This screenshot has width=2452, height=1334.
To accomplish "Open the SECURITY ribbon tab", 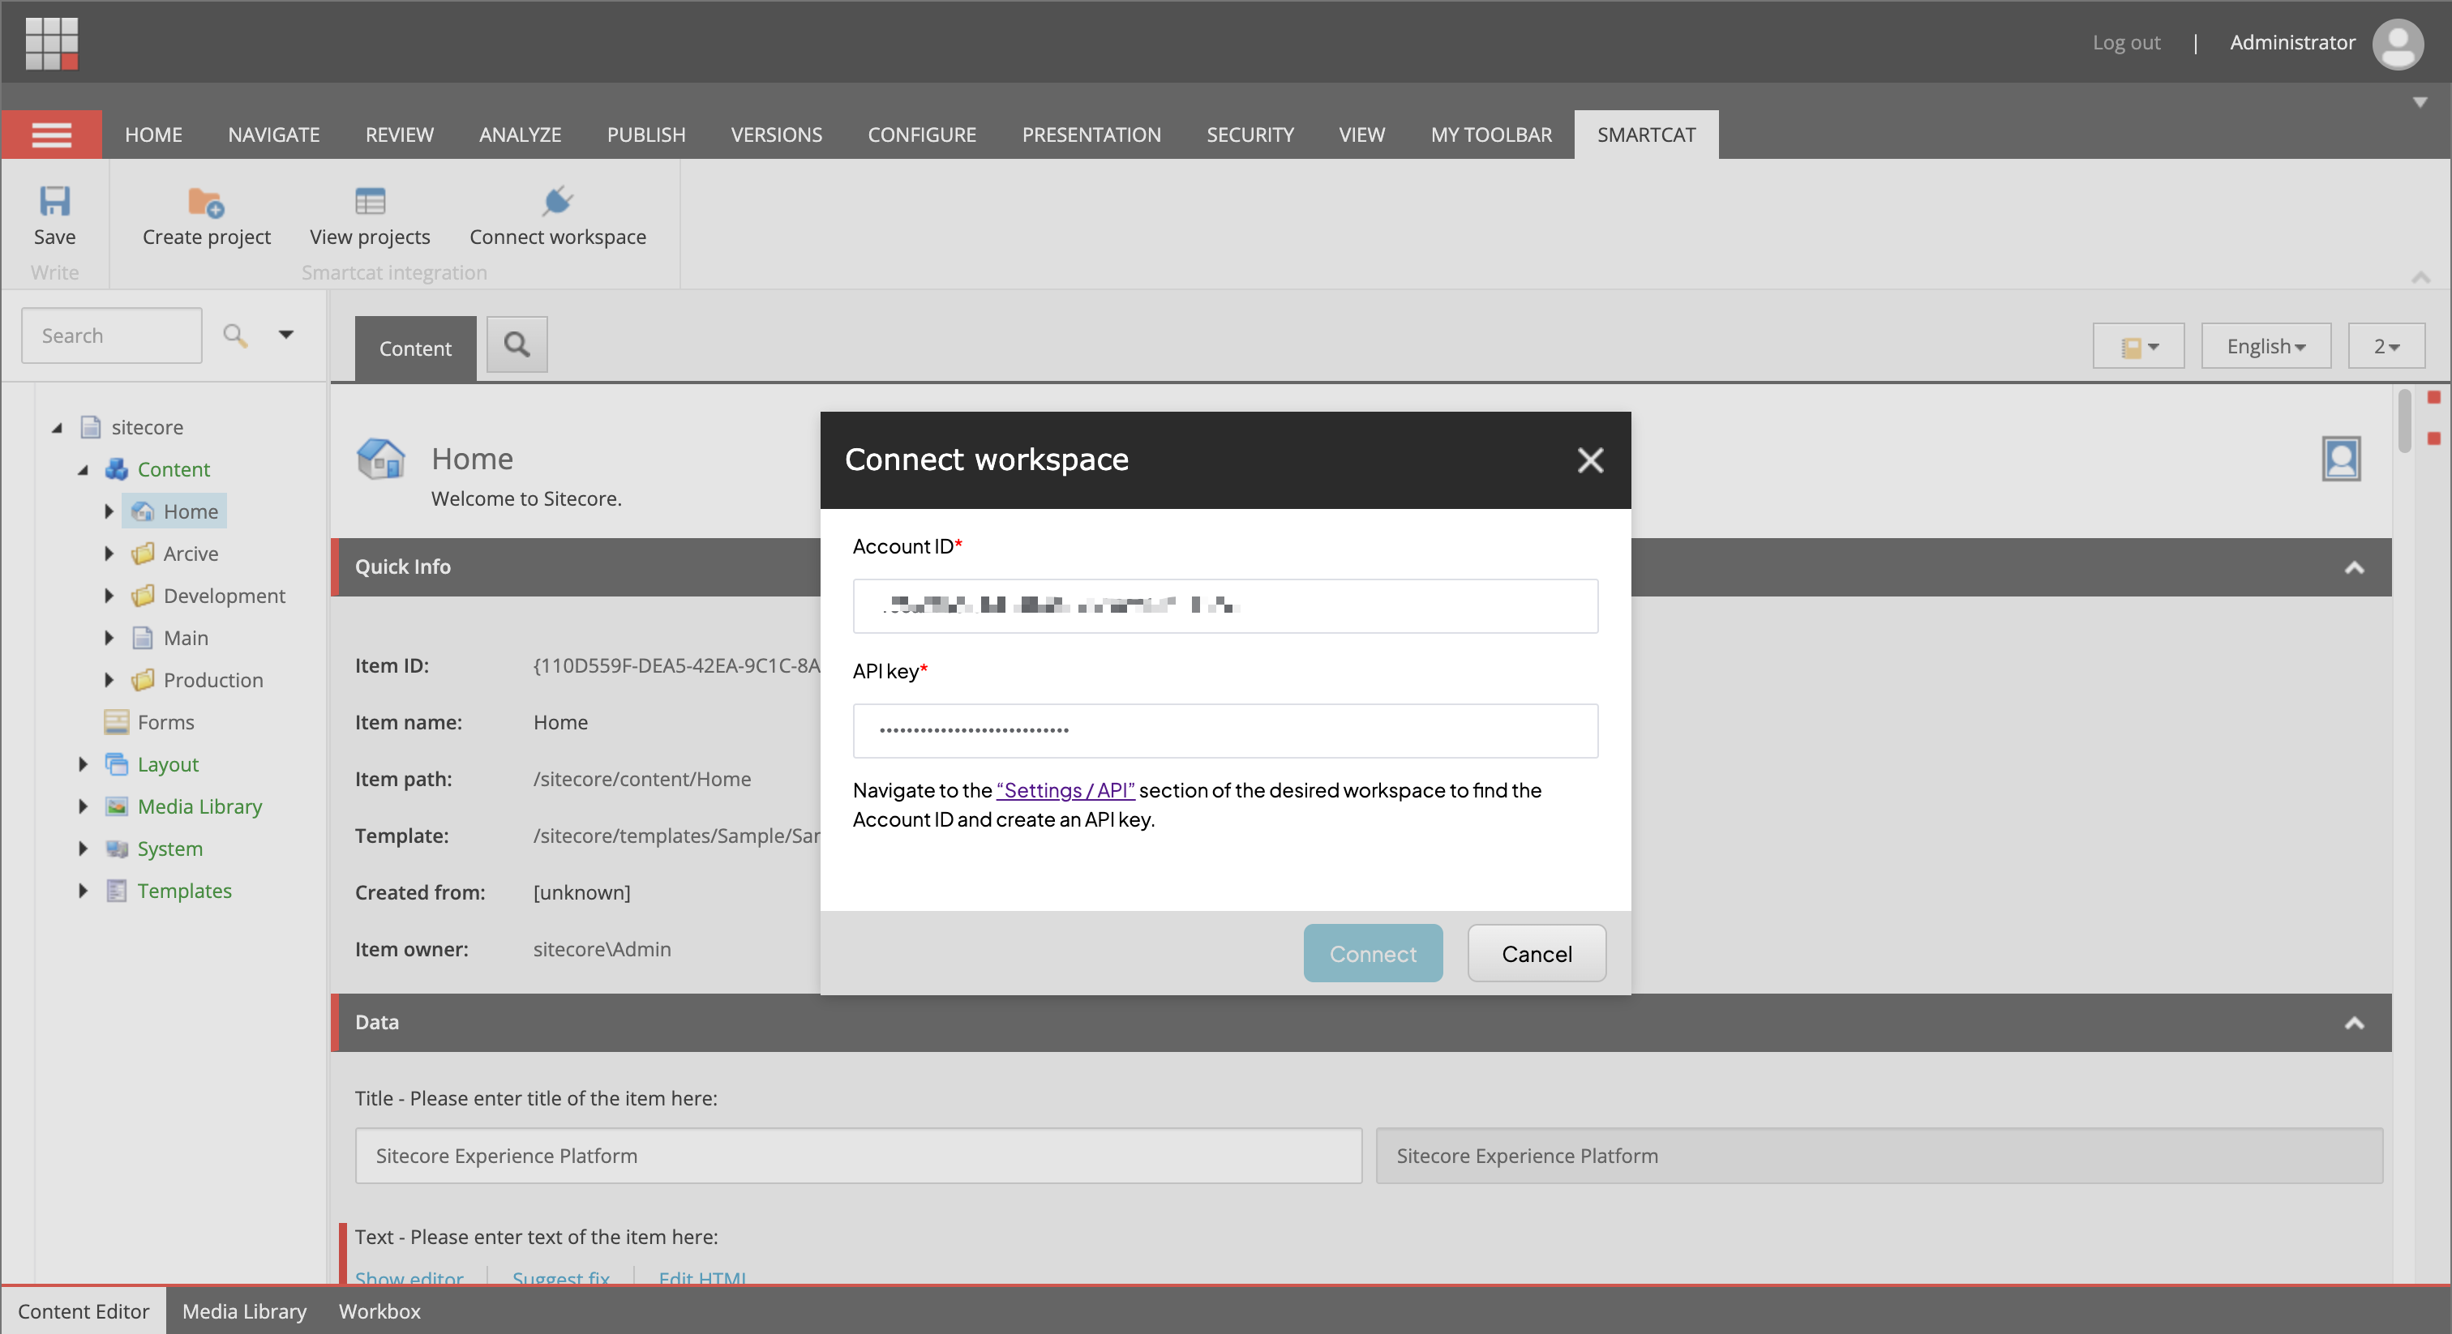I will 1250,135.
